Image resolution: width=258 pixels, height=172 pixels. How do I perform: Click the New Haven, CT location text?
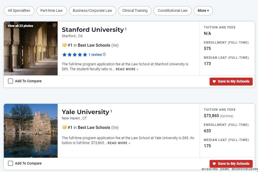click(x=74, y=118)
